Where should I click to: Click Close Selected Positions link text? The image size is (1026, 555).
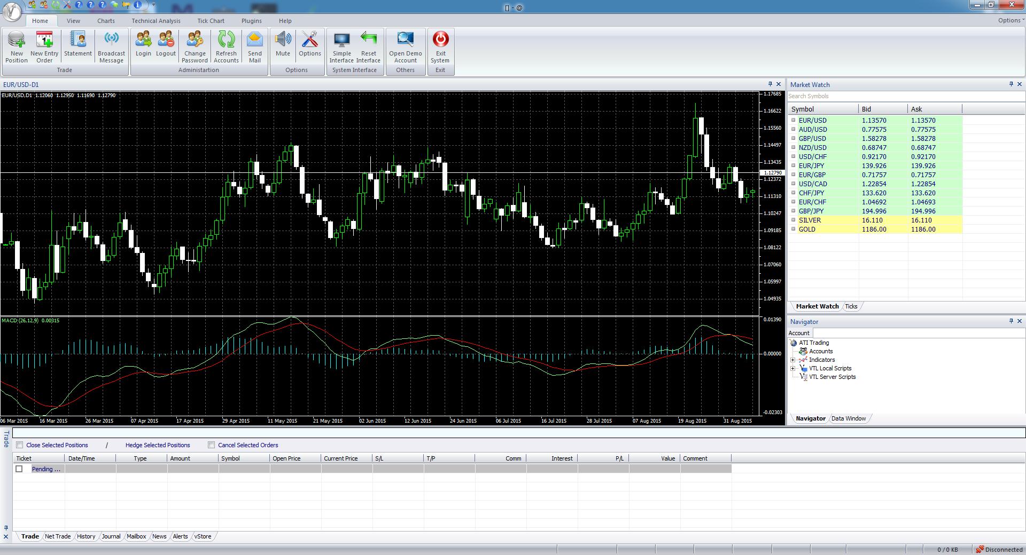pyautogui.click(x=57, y=445)
